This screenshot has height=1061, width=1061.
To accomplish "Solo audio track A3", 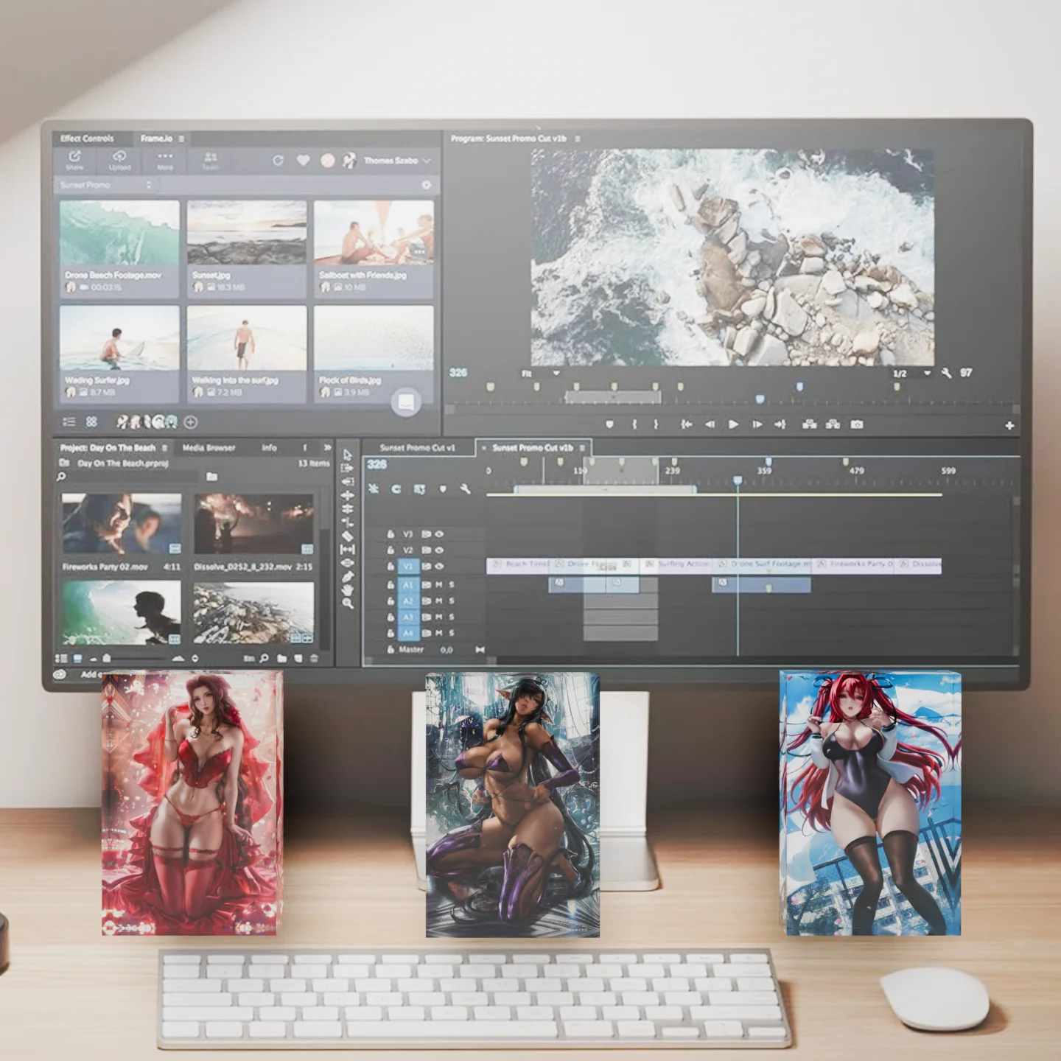I will click(452, 617).
